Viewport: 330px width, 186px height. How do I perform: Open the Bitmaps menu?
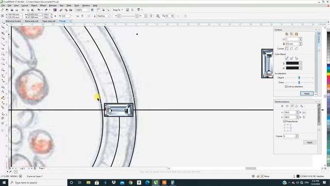[x=53, y=6]
